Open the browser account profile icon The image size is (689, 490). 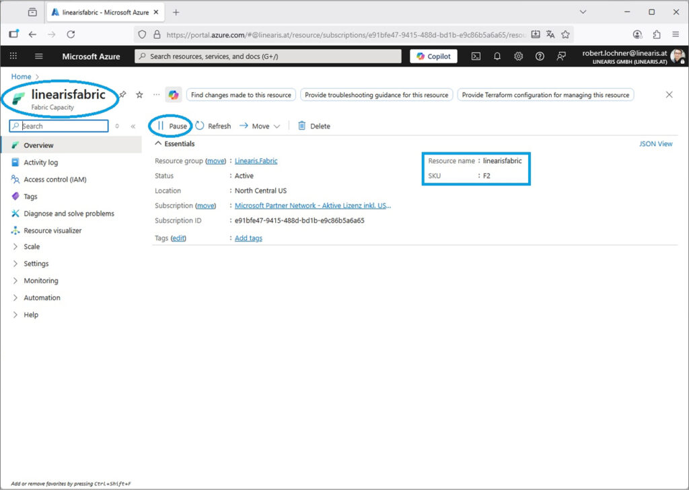click(637, 34)
